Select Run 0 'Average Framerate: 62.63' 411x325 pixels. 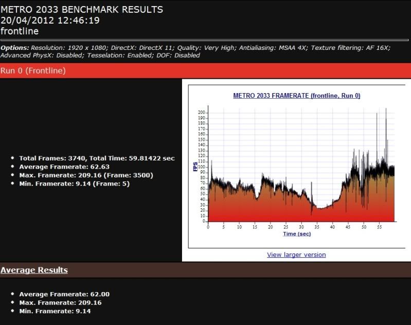(x=64, y=167)
